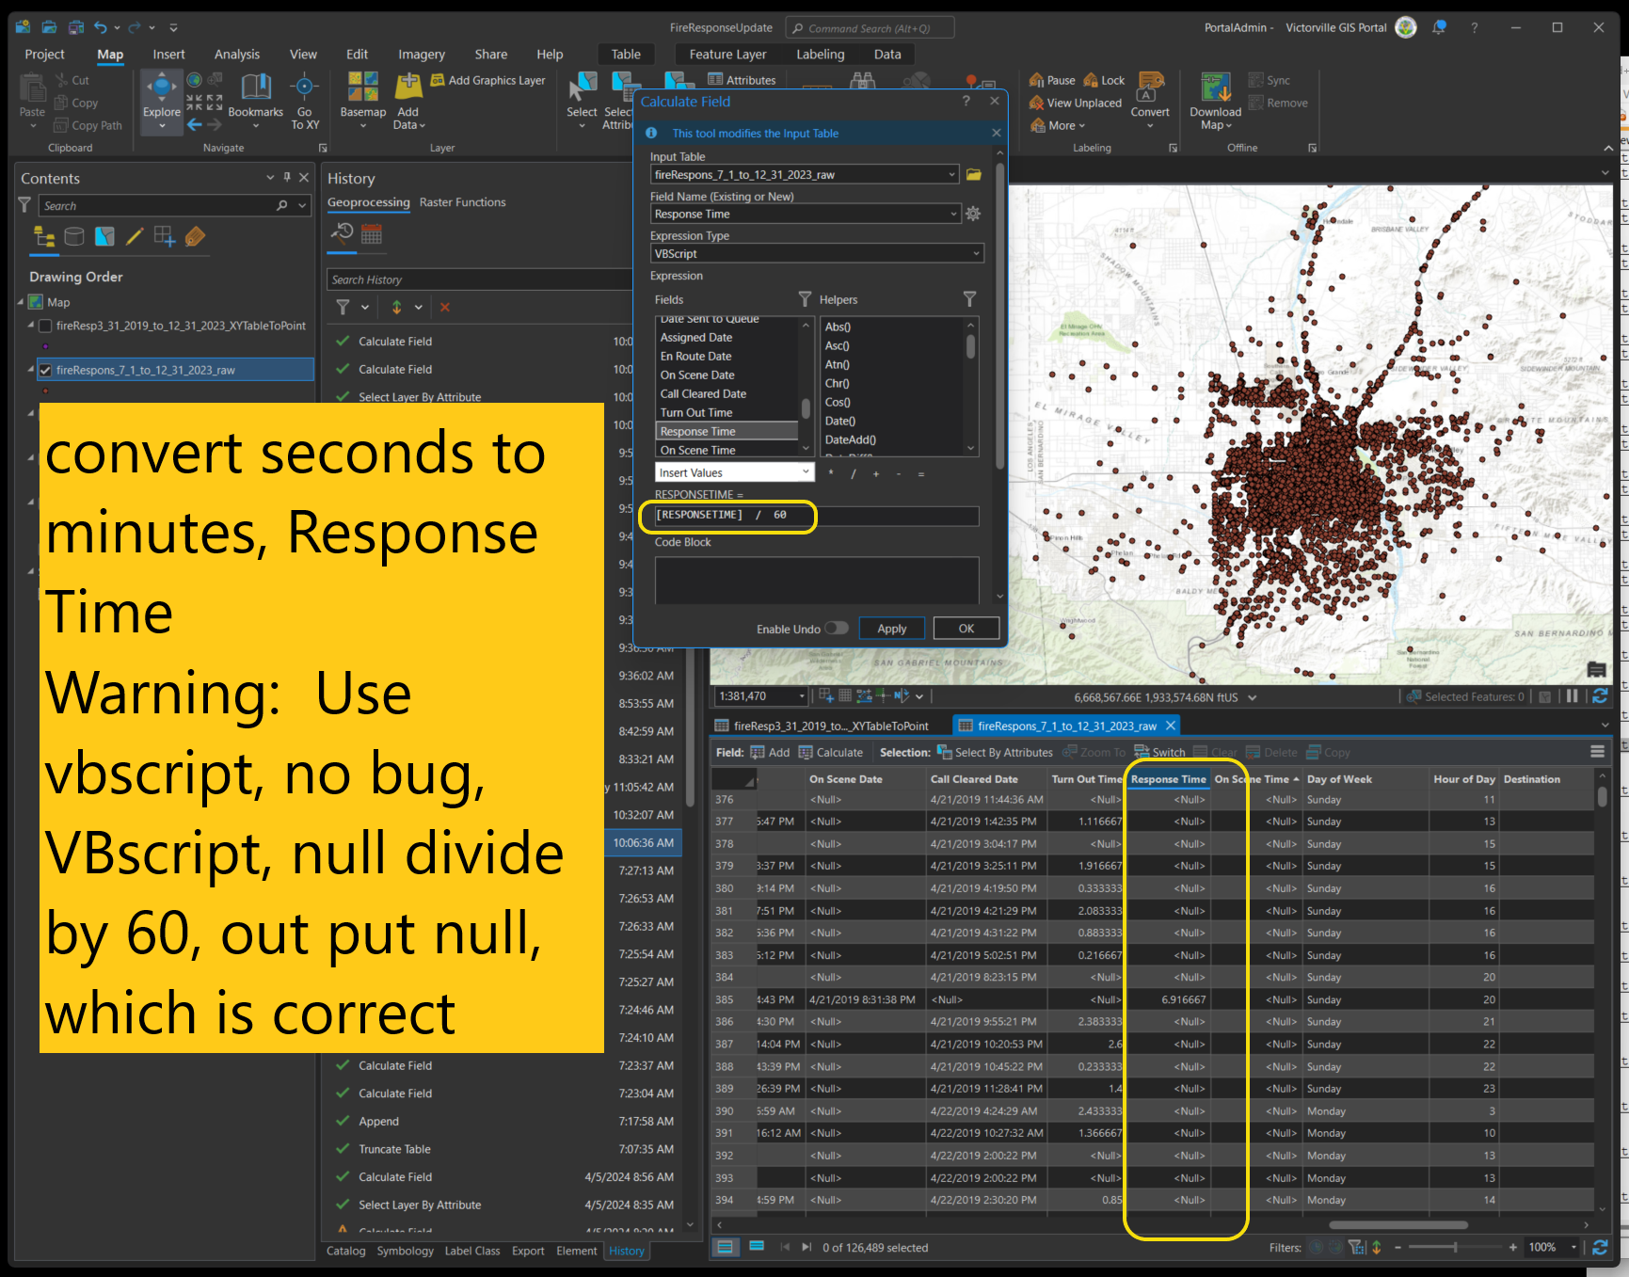
Task: Switch to the Raster Functions tab
Action: 462,202
